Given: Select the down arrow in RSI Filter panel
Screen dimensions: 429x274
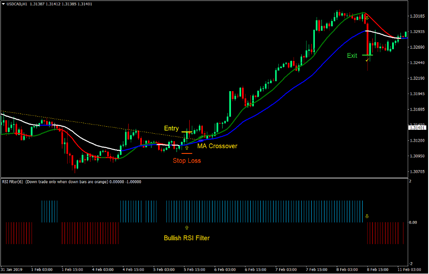Looking at the screenshot, I should (367, 216).
